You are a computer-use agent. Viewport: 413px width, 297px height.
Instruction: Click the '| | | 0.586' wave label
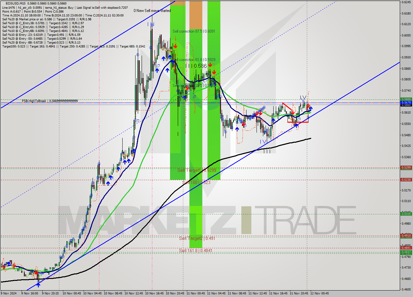point(196,66)
